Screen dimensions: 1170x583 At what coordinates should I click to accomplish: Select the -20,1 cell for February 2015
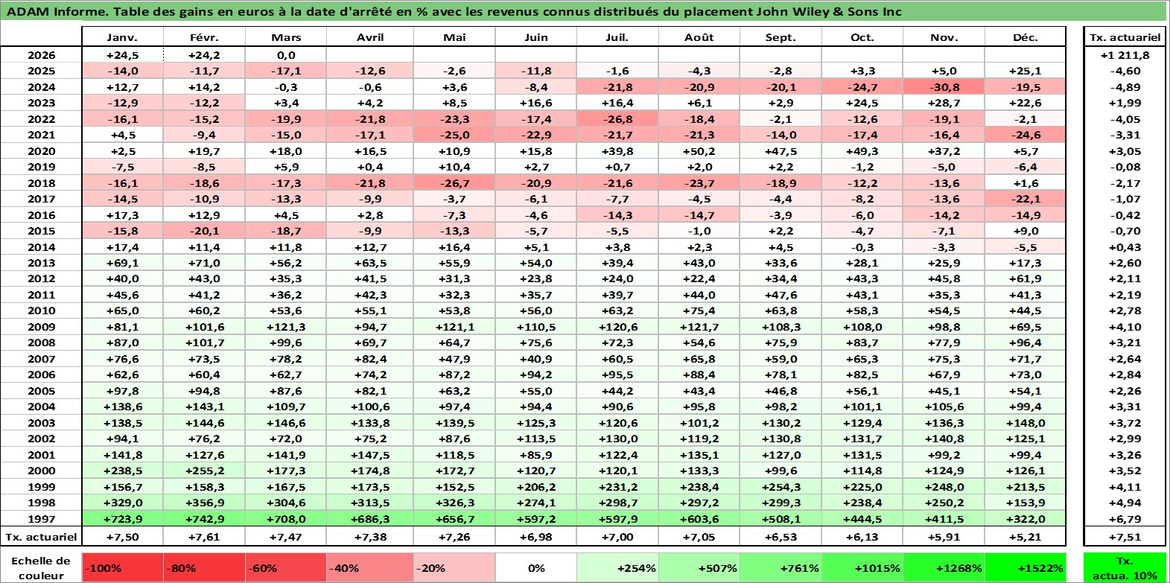click(x=204, y=231)
